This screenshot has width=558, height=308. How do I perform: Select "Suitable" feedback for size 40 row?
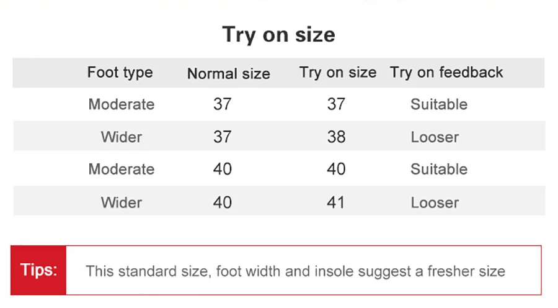438,169
